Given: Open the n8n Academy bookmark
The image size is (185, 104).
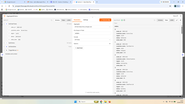Looking at the screenshot, I should (83, 10).
